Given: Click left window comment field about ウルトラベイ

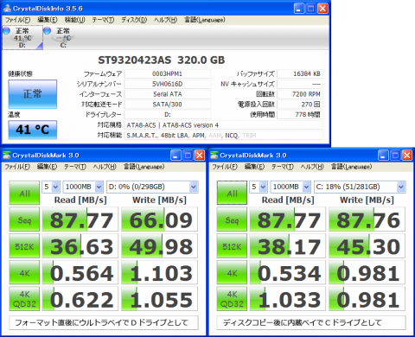Looking at the screenshot, I should [104, 323].
